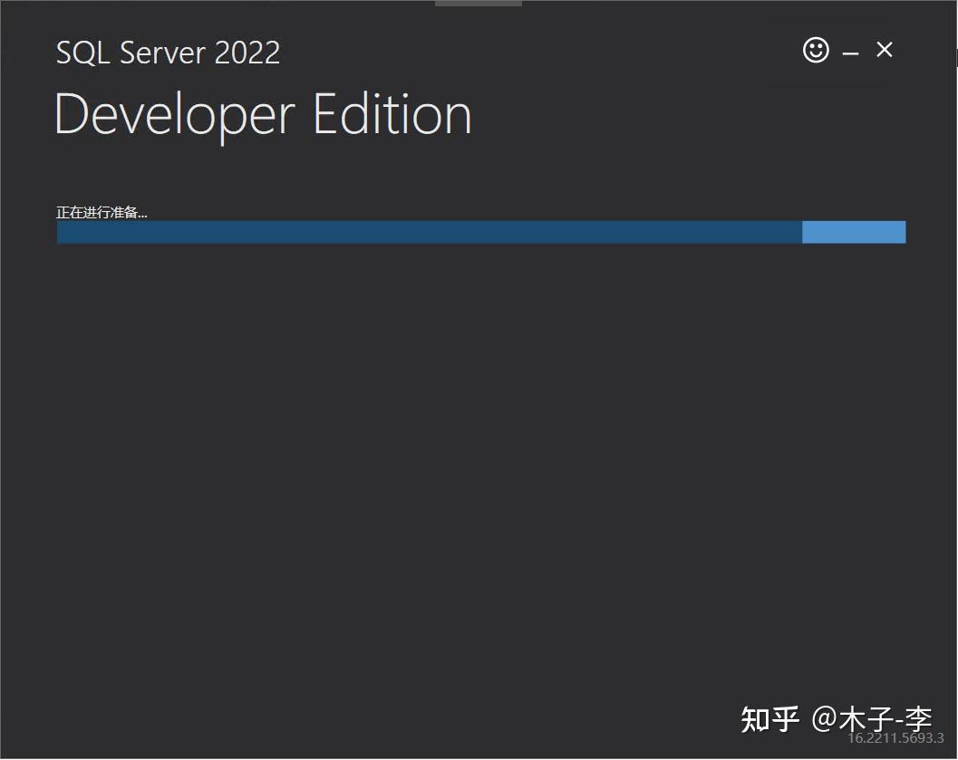Click the preparation progress bar

click(481, 232)
